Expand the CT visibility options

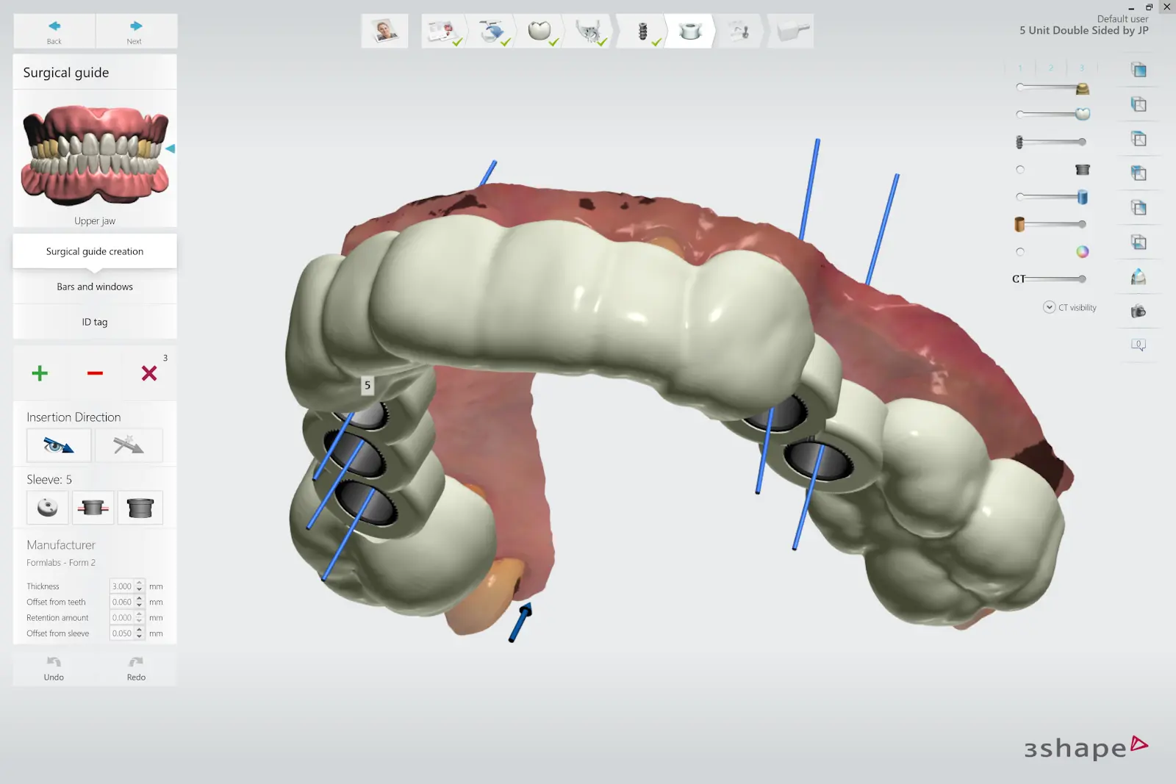[x=1049, y=307]
